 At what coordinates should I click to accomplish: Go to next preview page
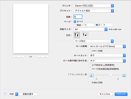[x=40, y=56]
